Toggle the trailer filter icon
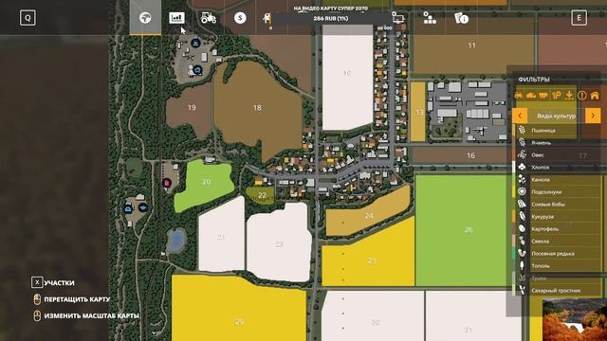 (x=543, y=95)
